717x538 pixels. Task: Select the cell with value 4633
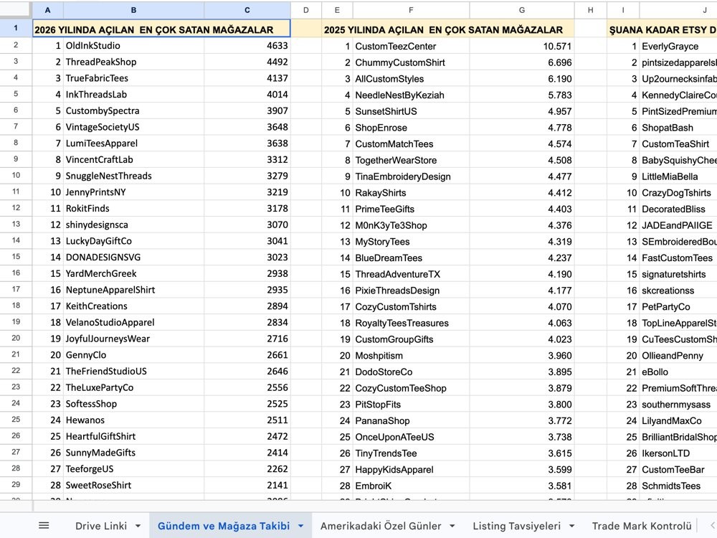coord(247,46)
